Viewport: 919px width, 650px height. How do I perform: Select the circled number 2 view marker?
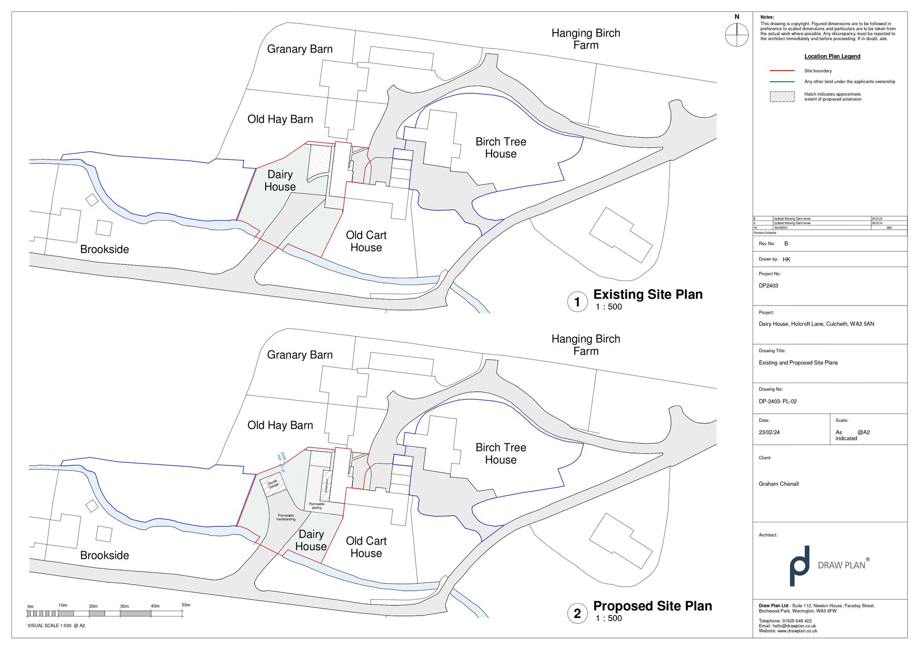[577, 613]
